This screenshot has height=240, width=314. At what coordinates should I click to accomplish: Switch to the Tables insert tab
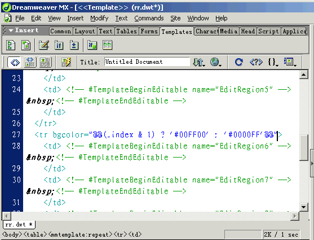[127, 31]
